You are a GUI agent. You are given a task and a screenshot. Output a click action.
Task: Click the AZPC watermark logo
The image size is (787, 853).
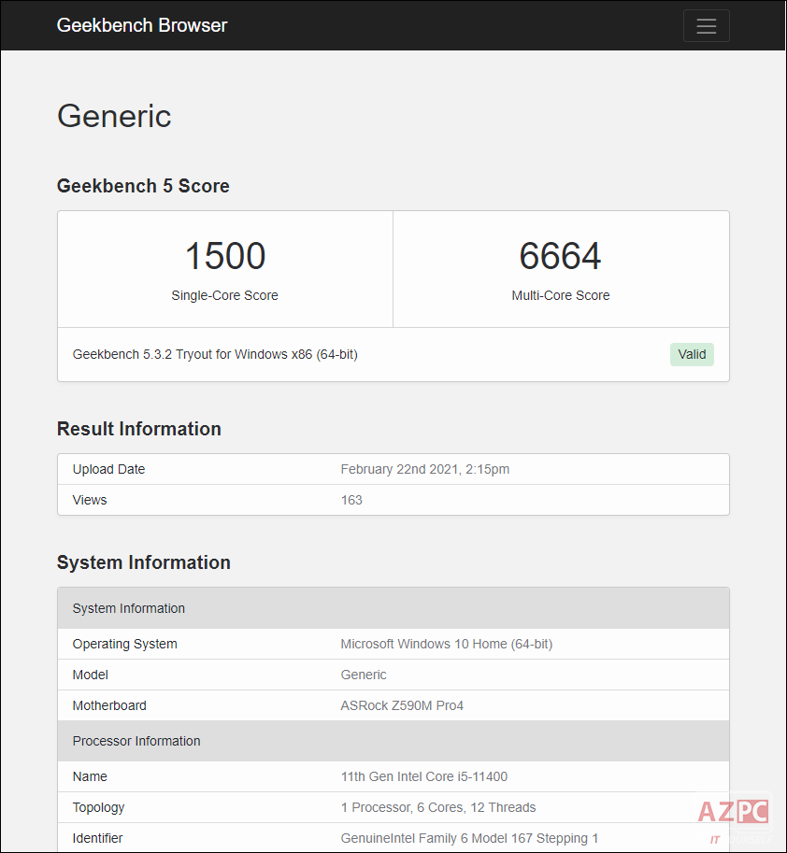click(733, 815)
